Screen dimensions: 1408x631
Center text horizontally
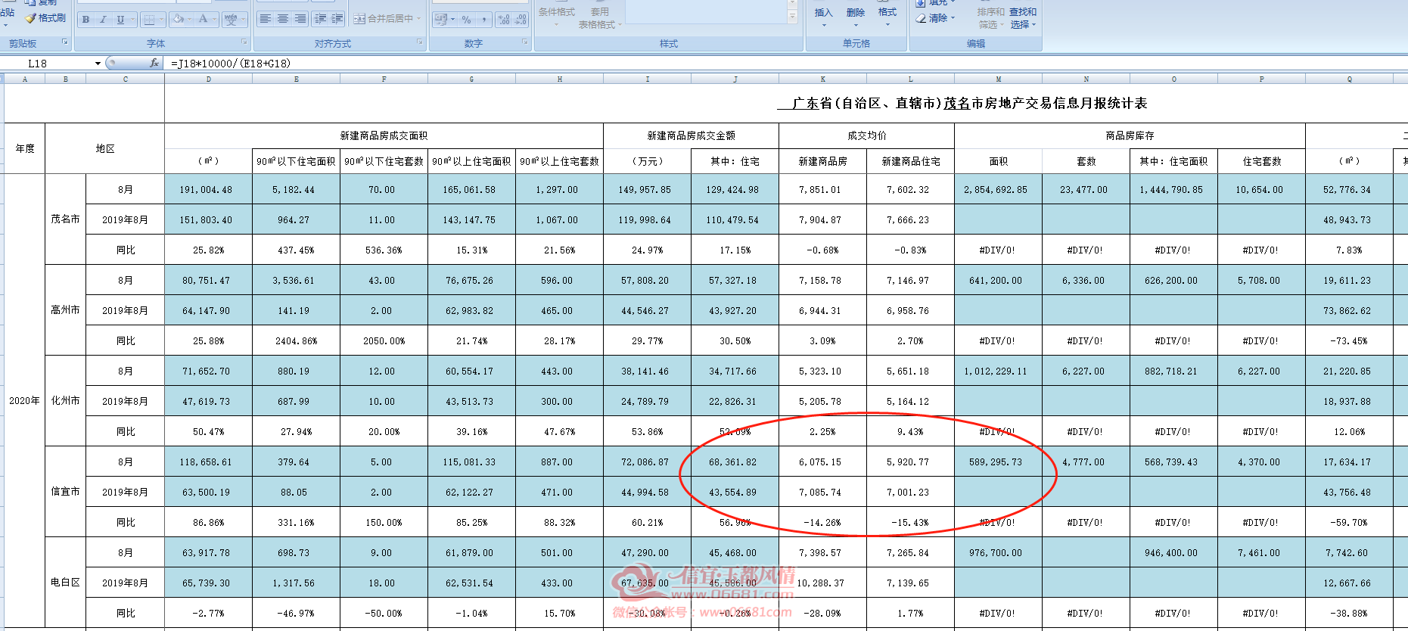tap(283, 19)
